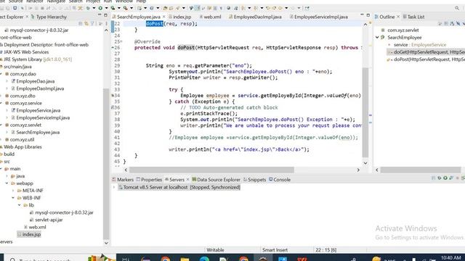Open the Task List tab
The image size is (465, 261).
[416, 17]
